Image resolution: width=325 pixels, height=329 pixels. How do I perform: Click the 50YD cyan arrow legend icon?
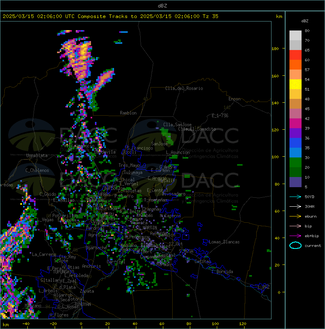(x=295, y=197)
